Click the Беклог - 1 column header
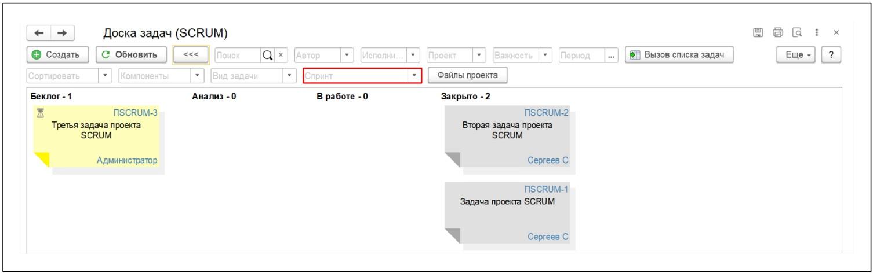Viewport: 873px width, 273px height. [50, 97]
